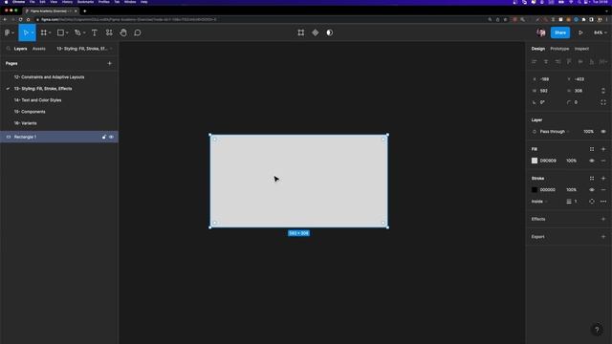This screenshot has height=344, width=612.
Task: Add an export setting plus icon
Action: pos(603,237)
